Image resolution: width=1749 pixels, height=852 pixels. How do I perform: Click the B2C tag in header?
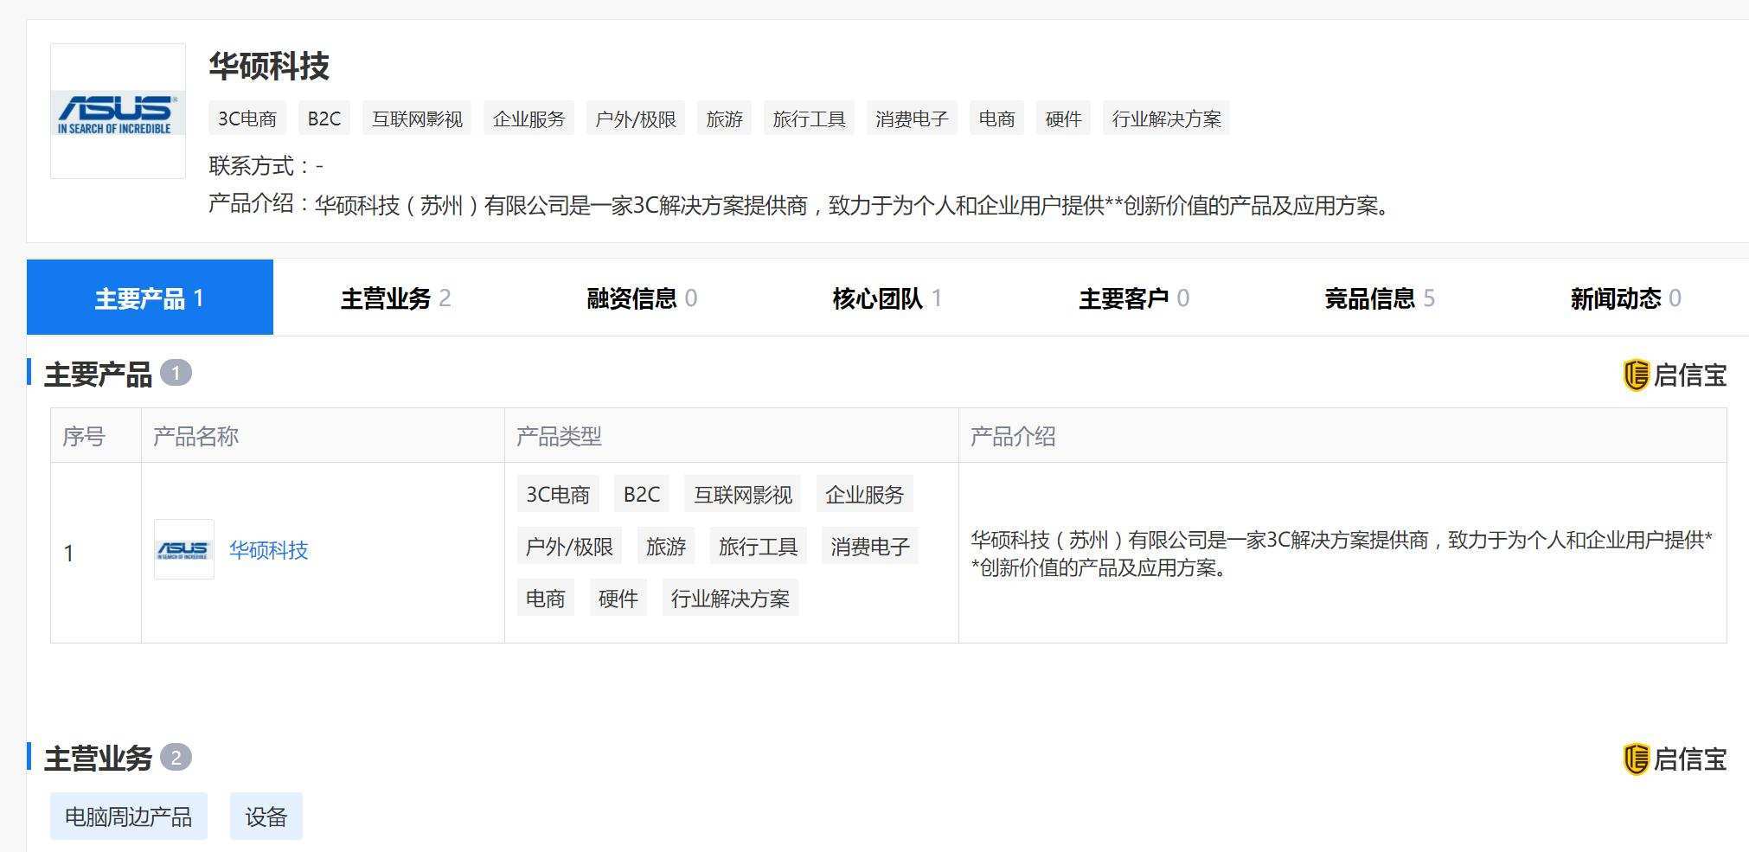point(324,119)
